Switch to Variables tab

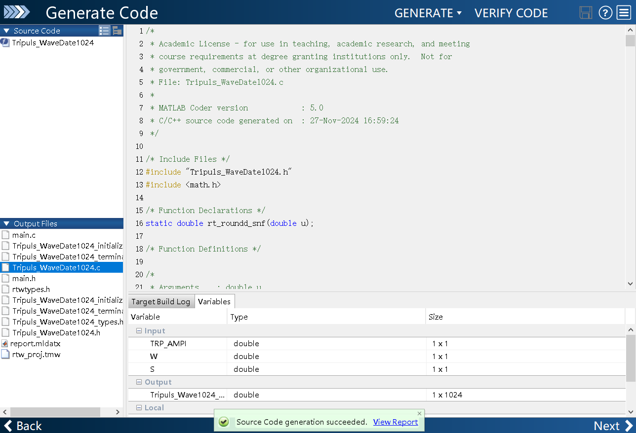214,302
